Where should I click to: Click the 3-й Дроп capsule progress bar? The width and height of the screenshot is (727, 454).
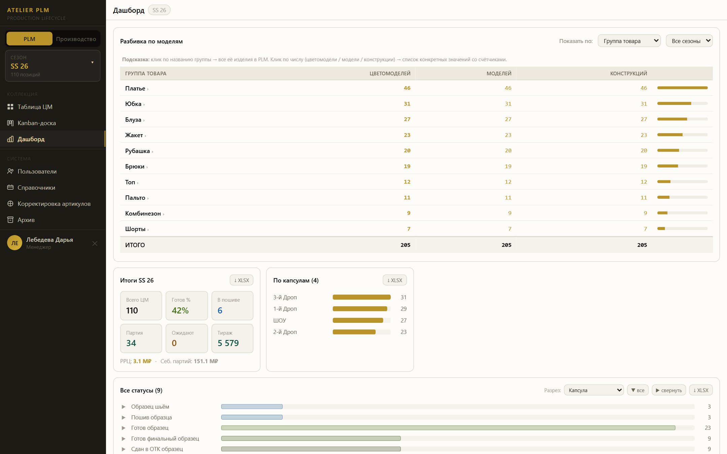point(361,297)
